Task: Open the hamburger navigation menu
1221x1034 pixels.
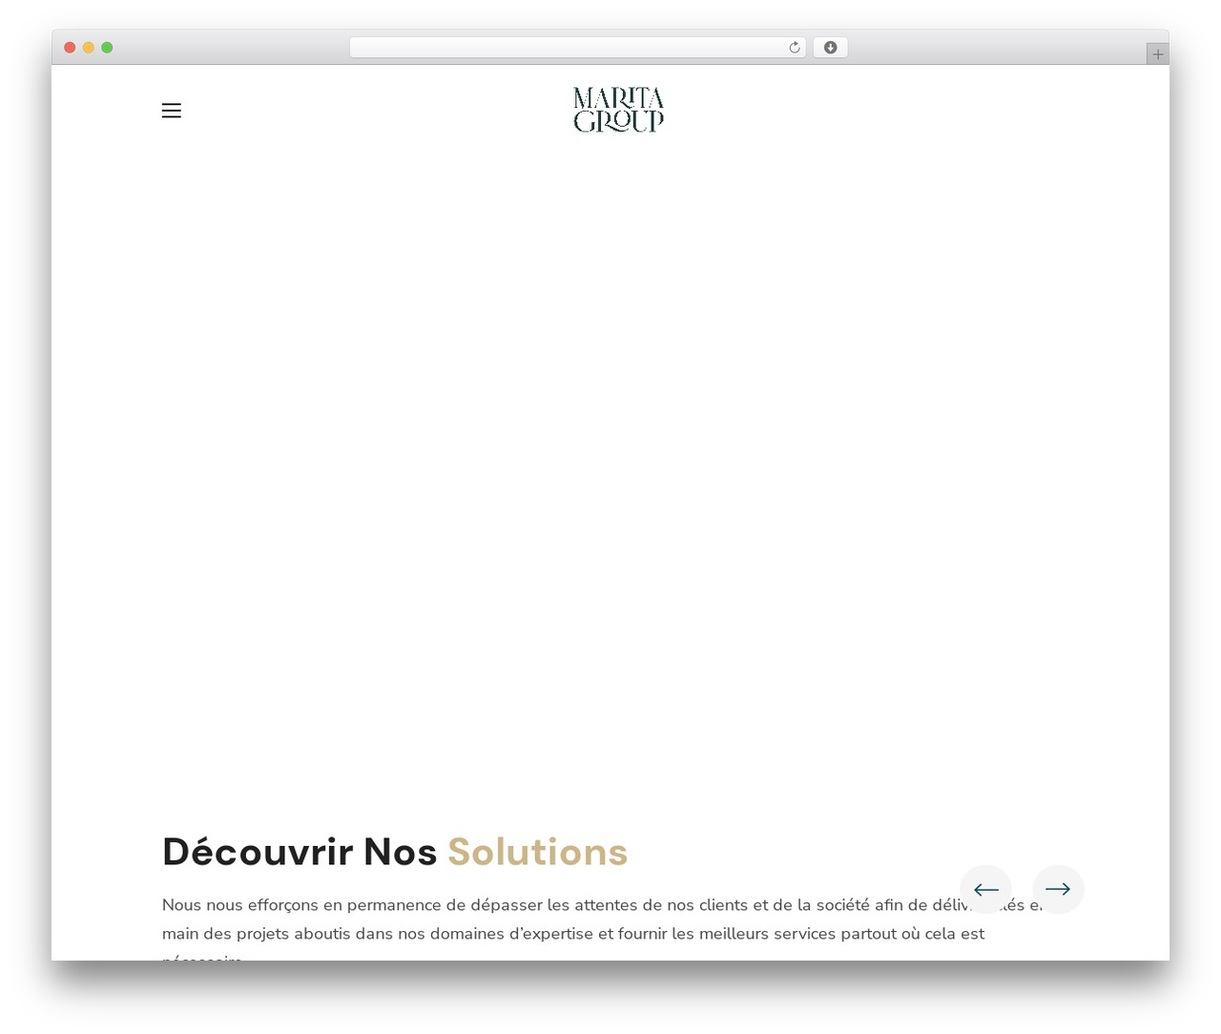Action: coord(172,111)
